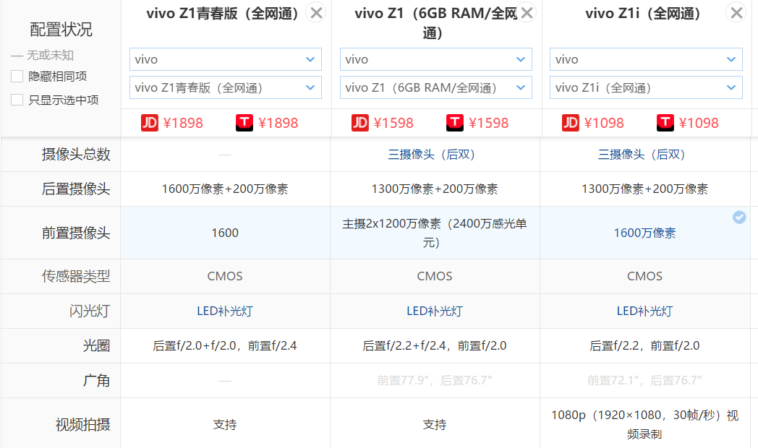Select the 光圈 row label
The height and width of the screenshot is (448, 758).
pyautogui.click(x=96, y=345)
